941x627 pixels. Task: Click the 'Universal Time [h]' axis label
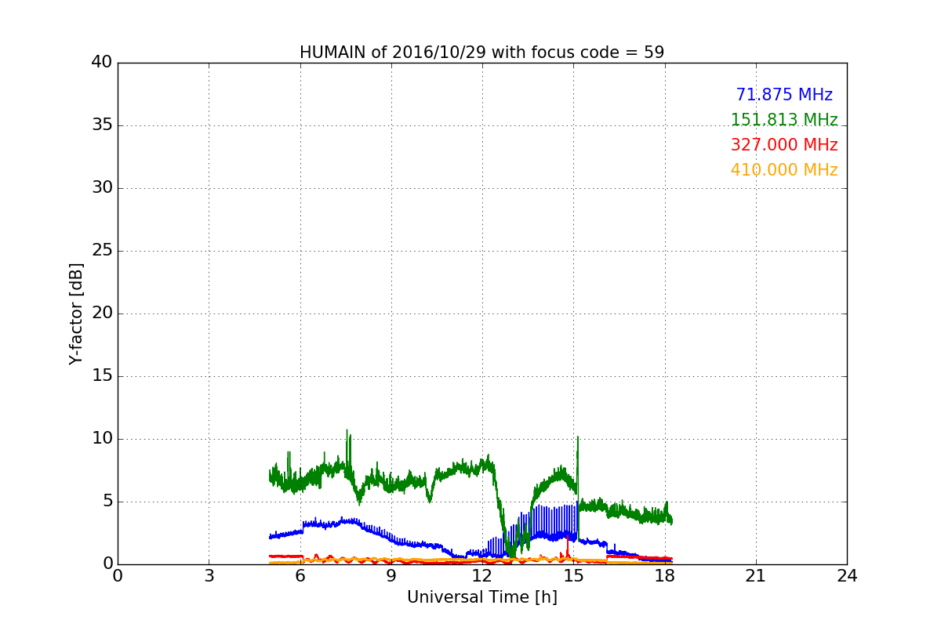[x=482, y=597]
